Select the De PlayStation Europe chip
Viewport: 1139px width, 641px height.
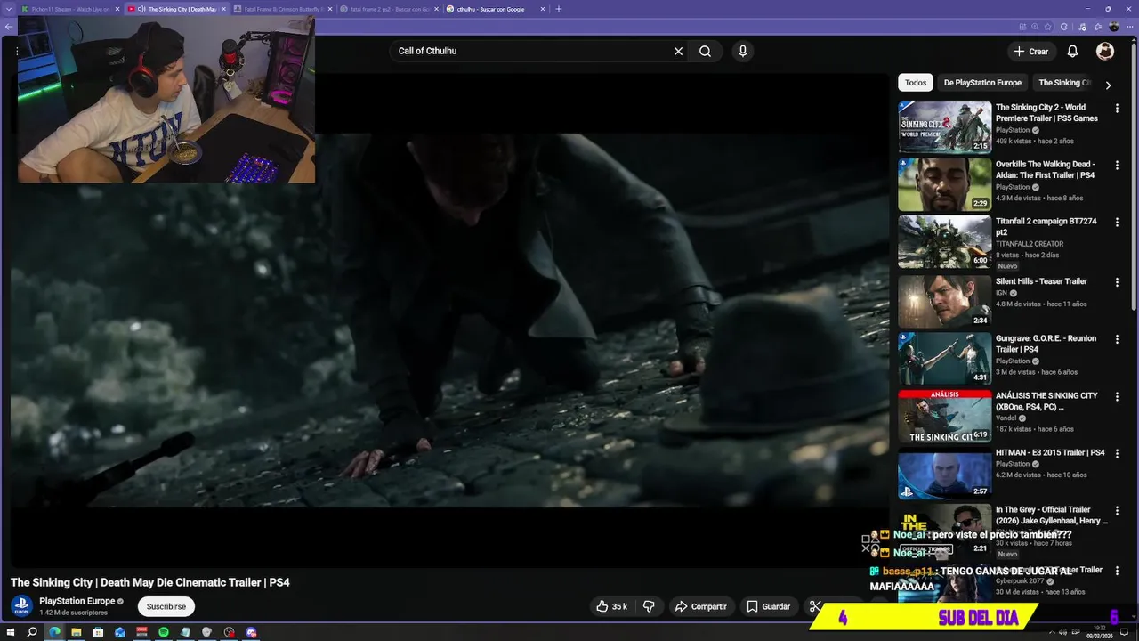982,83
